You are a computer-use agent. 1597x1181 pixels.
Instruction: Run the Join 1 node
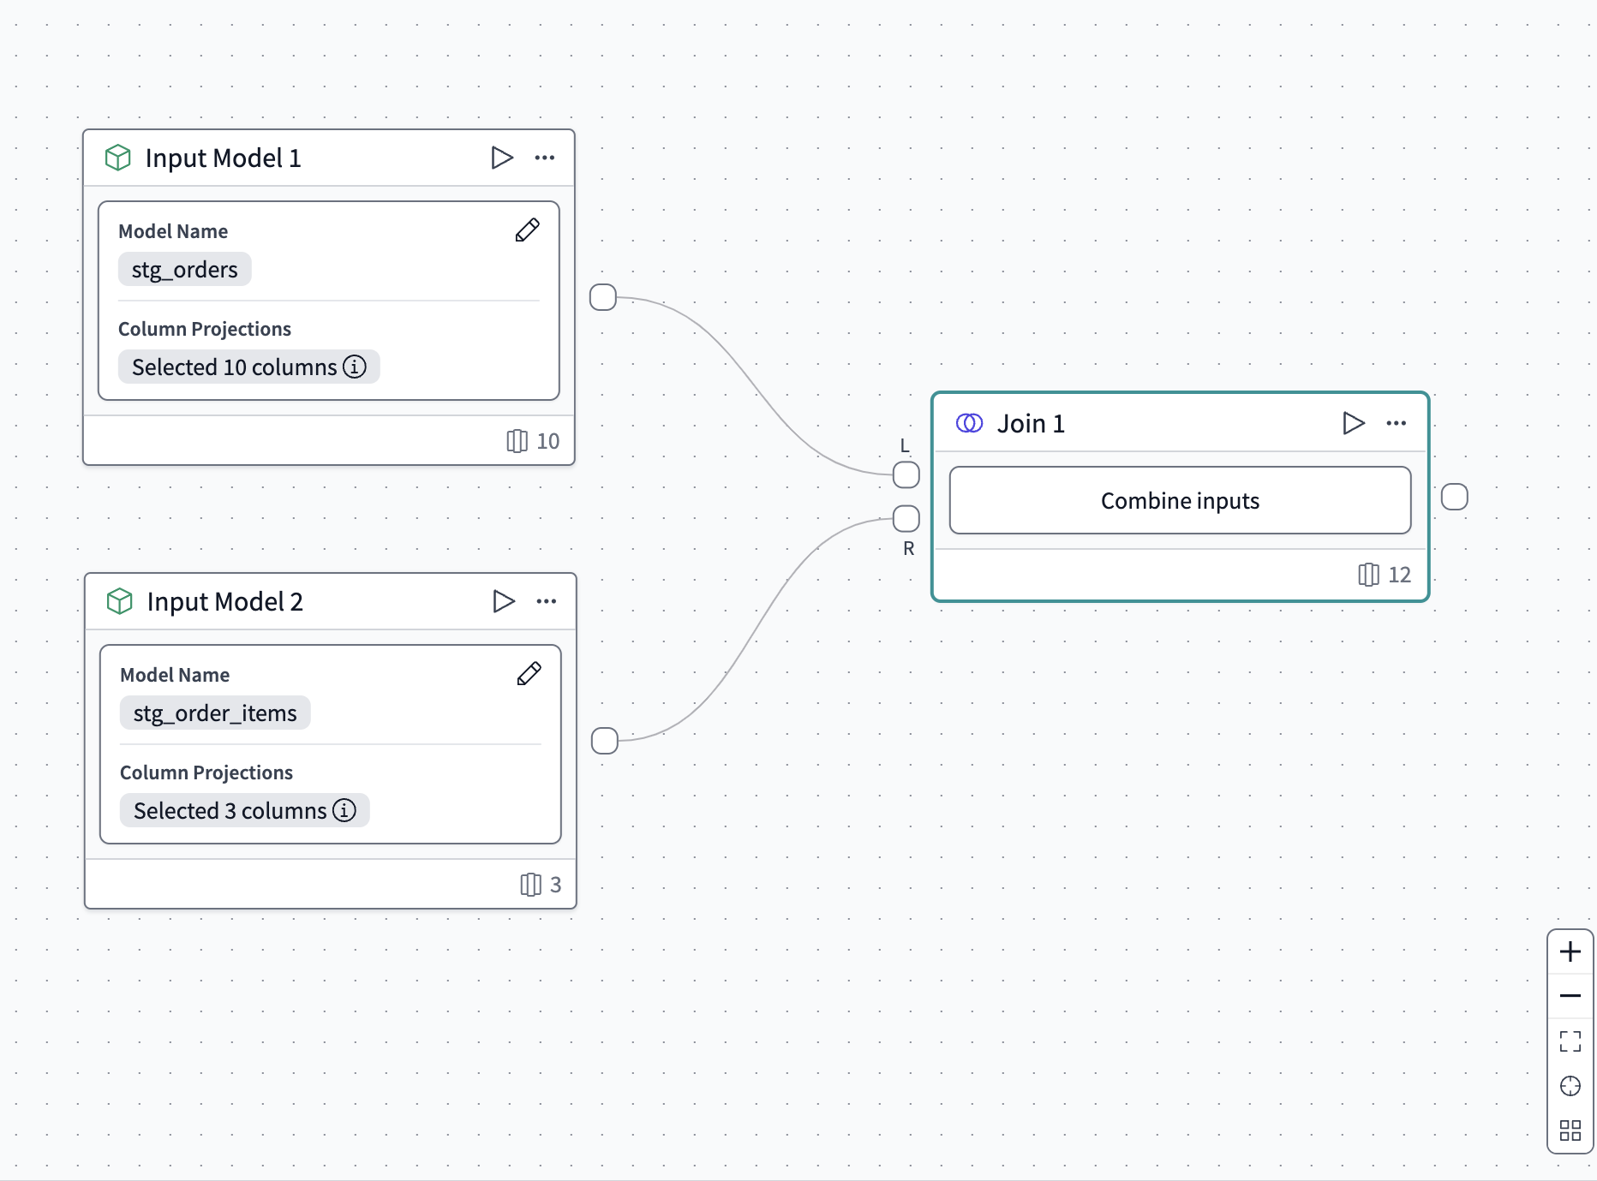click(x=1354, y=422)
